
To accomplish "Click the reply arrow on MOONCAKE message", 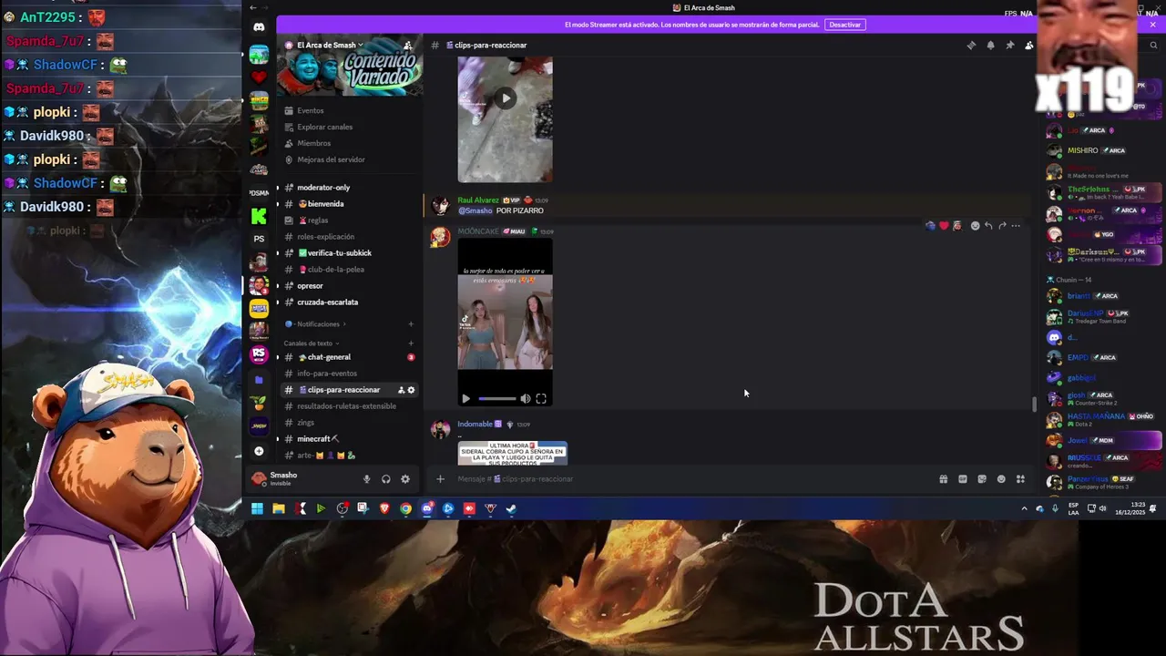I will [988, 226].
